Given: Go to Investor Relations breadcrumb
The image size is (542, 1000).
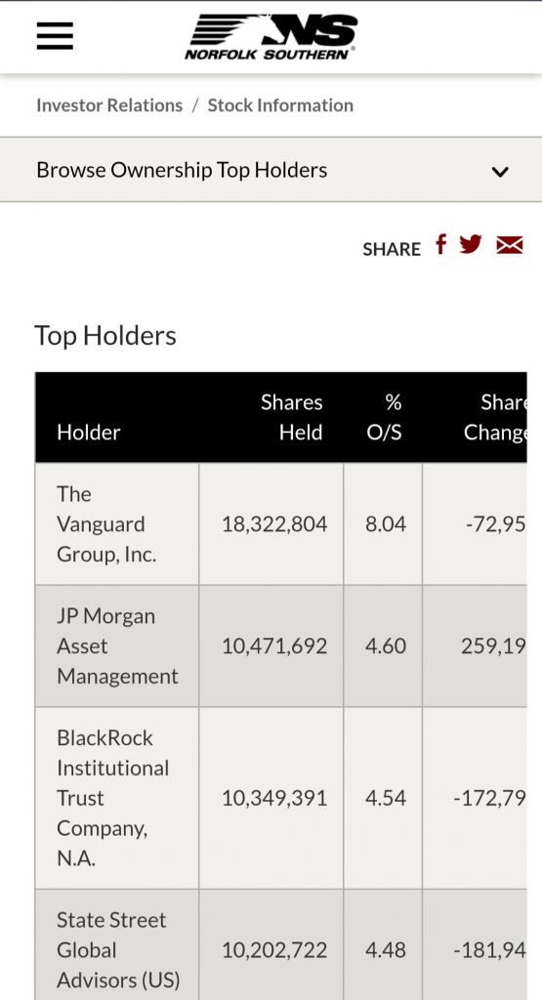Looking at the screenshot, I should 109,105.
